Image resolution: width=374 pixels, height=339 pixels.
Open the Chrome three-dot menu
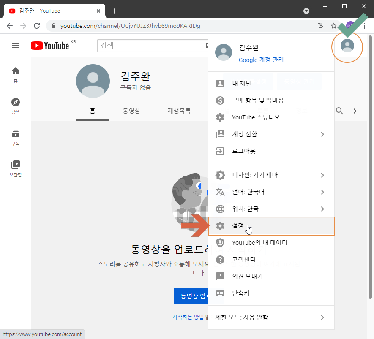(x=364, y=26)
